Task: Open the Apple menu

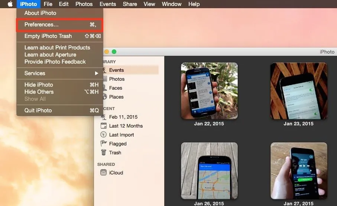Action: tap(10, 4)
